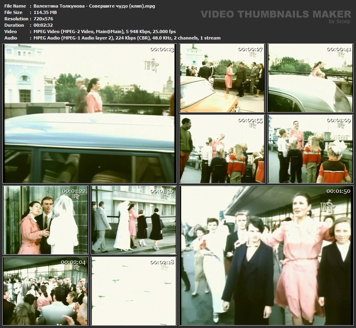Click the file name ending in (клип).mpg

click(94, 6)
